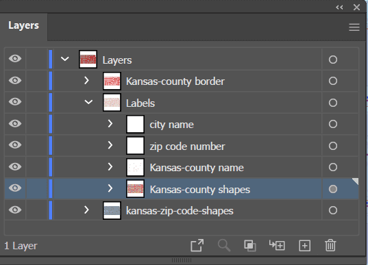368x265 pixels.
Task: Expand the city name sublayer
Action: (x=110, y=123)
